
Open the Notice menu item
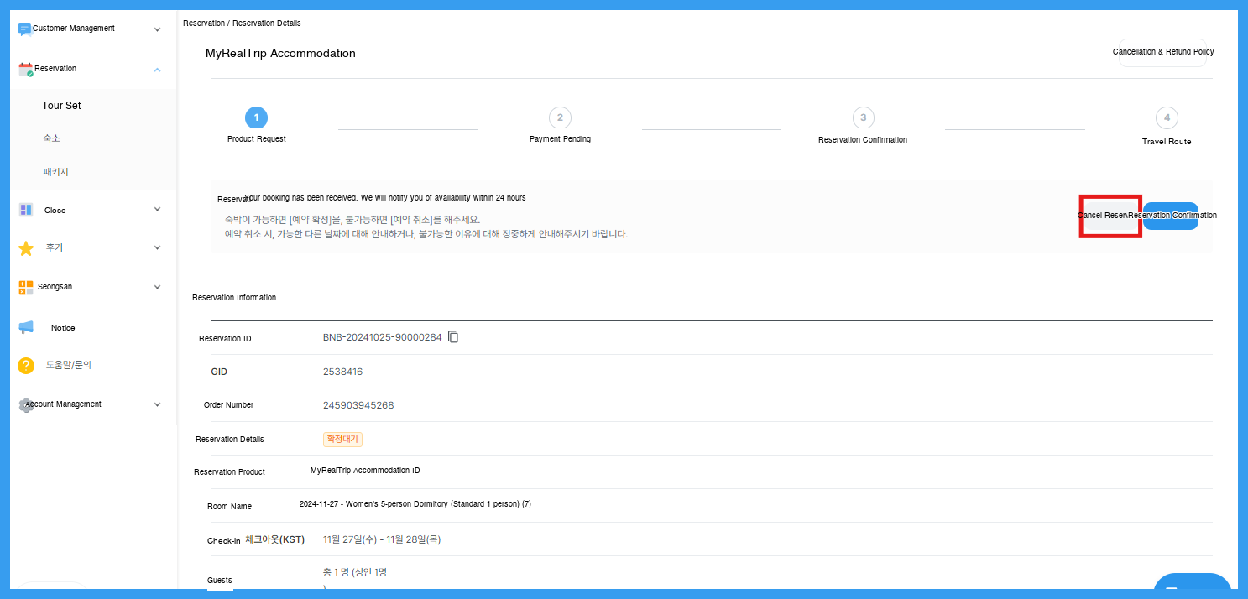click(63, 328)
